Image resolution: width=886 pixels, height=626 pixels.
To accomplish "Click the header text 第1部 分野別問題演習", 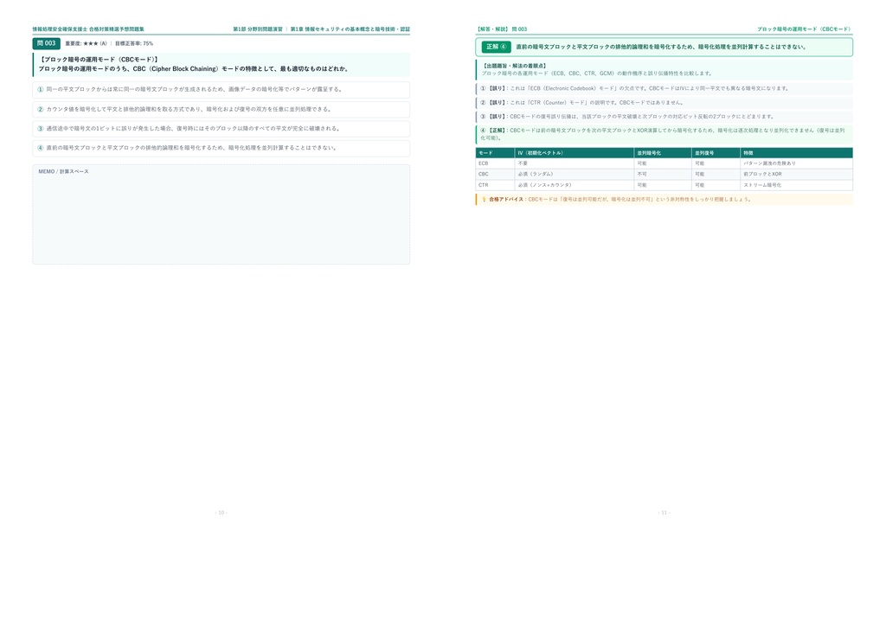I will [x=258, y=29].
